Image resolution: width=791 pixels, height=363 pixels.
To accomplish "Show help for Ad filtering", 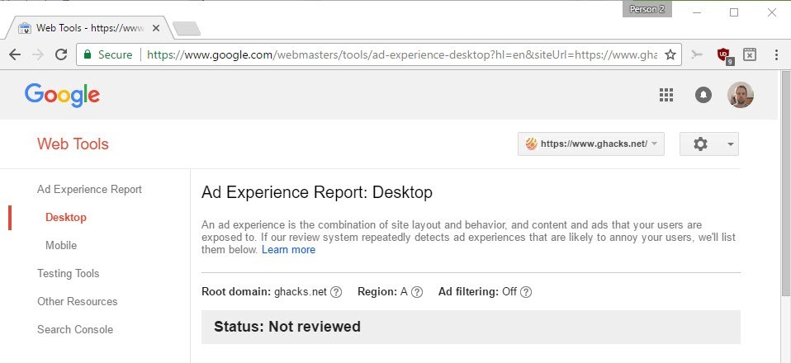I will [x=526, y=292].
